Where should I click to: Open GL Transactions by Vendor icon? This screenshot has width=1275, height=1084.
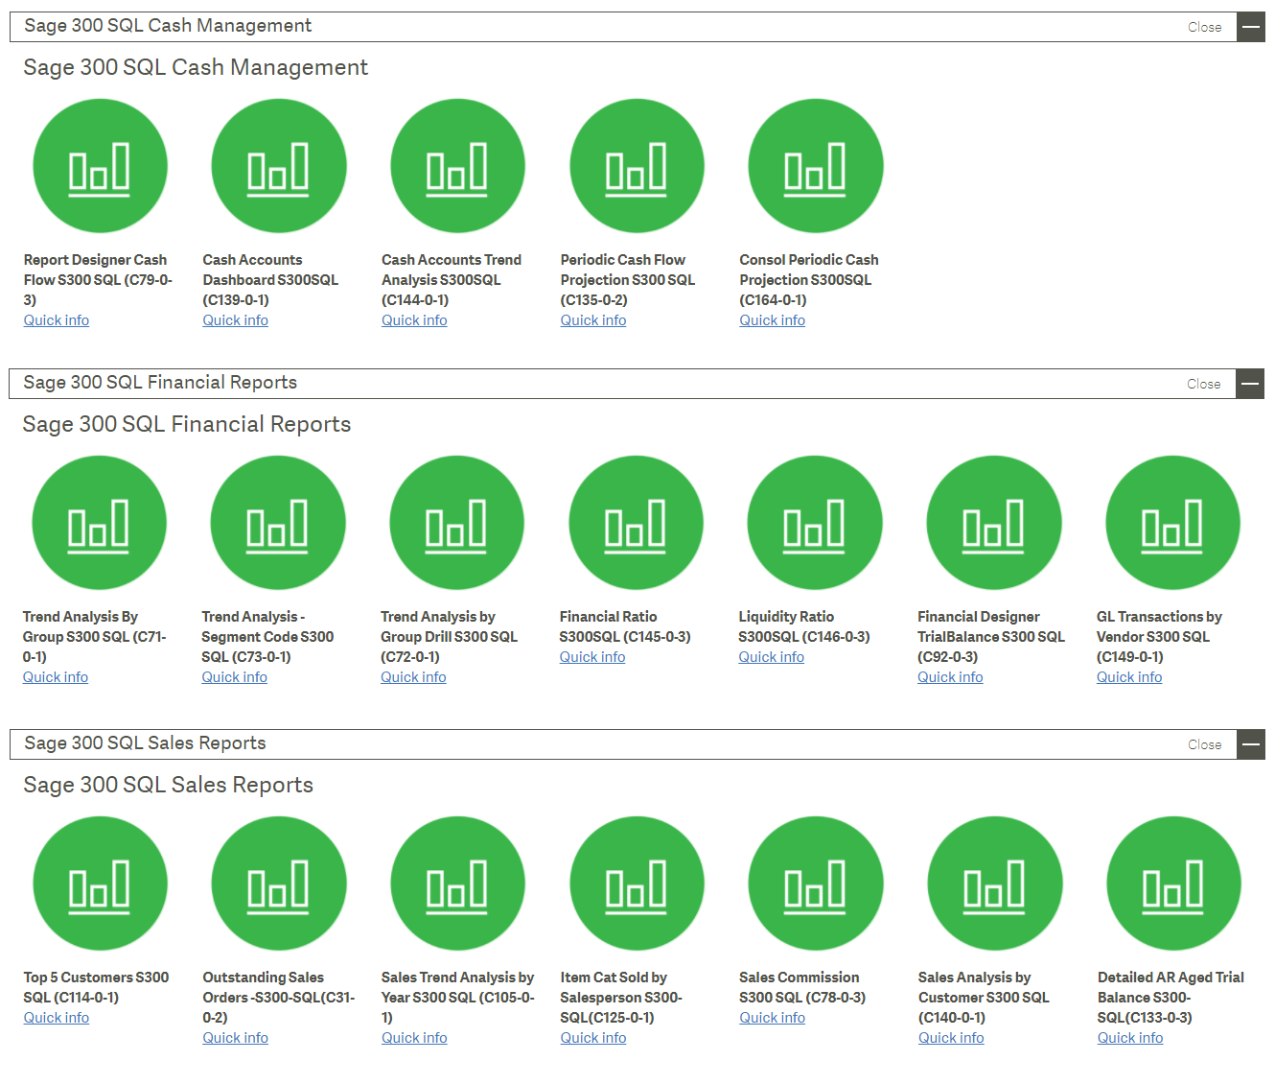pos(1173,523)
